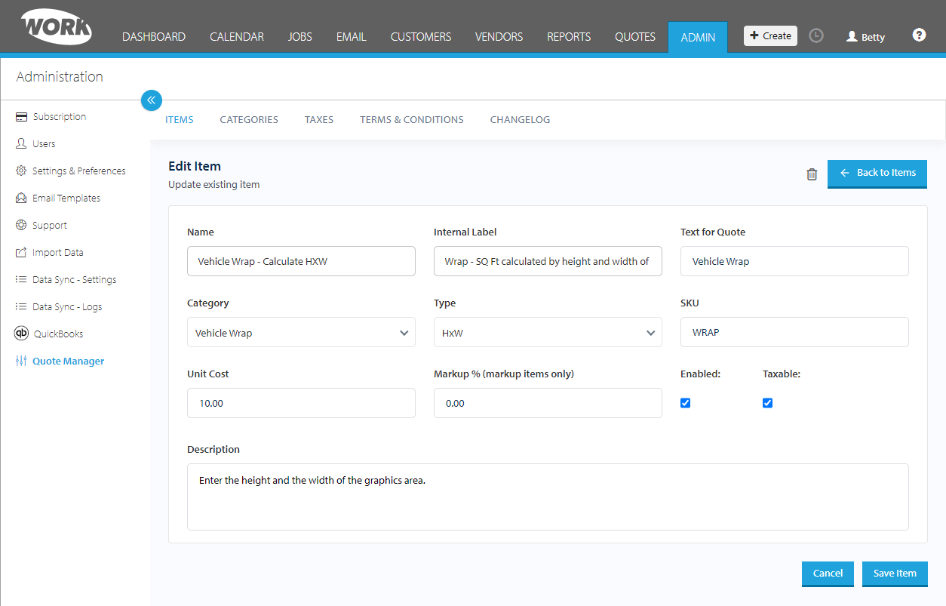Open the Category dropdown
This screenshot has height=606, width=946.
[301, 332]
